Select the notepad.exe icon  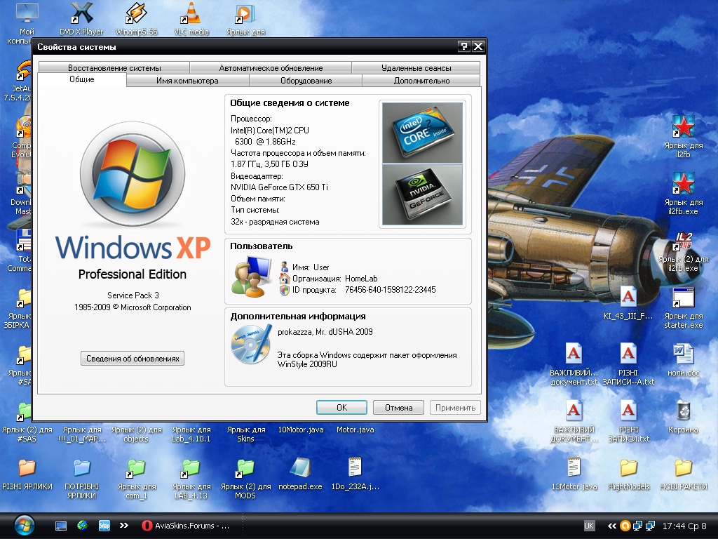click(x=300, y=468)
